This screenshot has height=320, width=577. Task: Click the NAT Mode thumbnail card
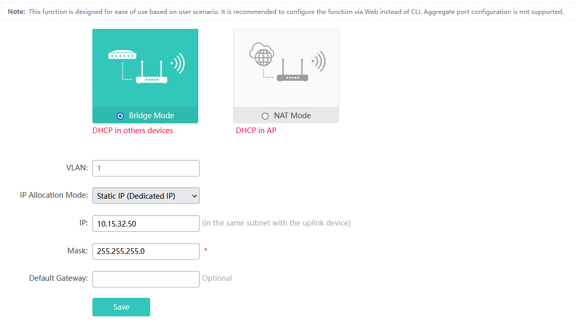[286, 76]
